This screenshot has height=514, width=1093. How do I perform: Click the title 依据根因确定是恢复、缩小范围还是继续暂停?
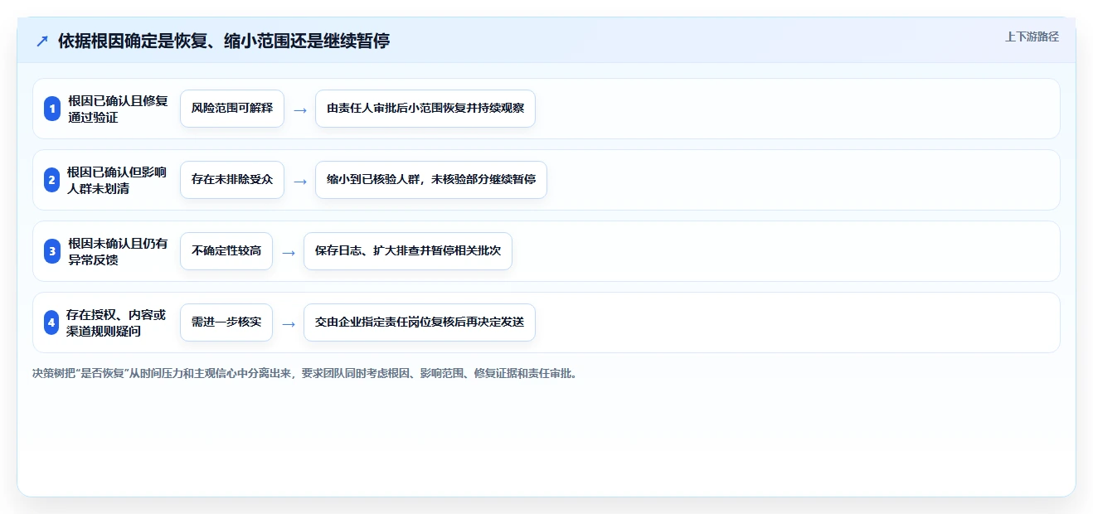[224, 41]
